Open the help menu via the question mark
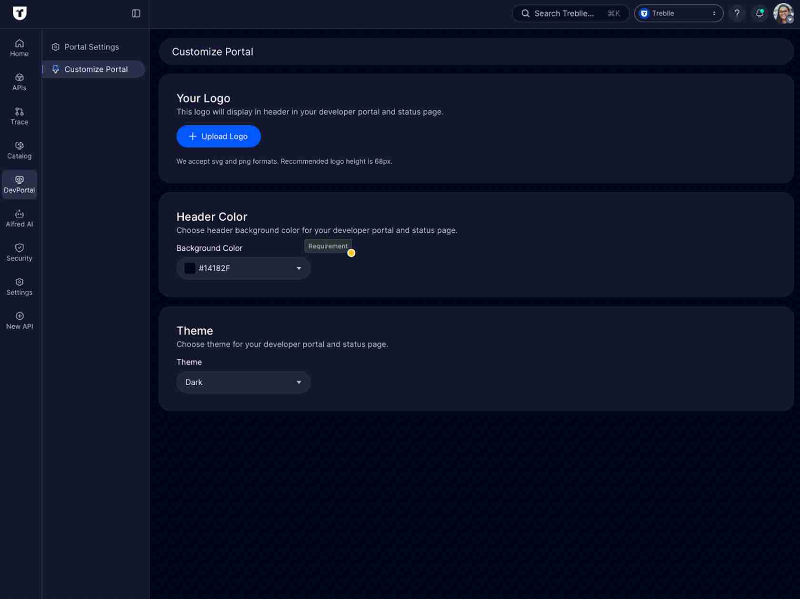 pyautogui.click(x=737, y=13)
